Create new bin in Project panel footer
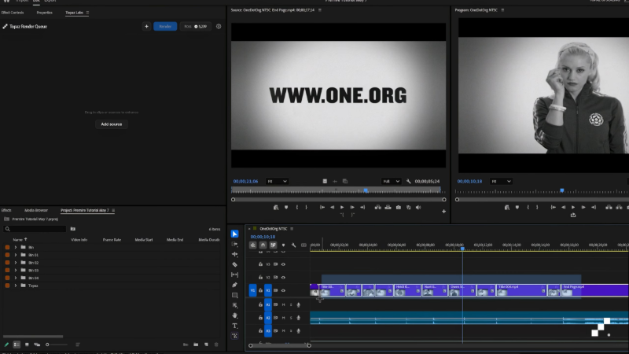Viewport: 629px width, 354px height. (x=196, y=345)
